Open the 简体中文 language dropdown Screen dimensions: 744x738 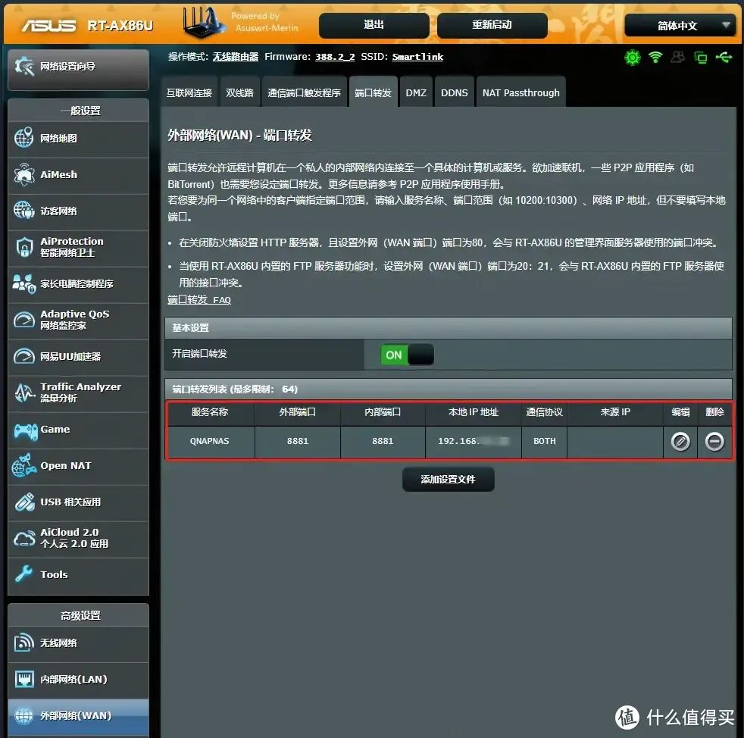(x=678, y=24)
